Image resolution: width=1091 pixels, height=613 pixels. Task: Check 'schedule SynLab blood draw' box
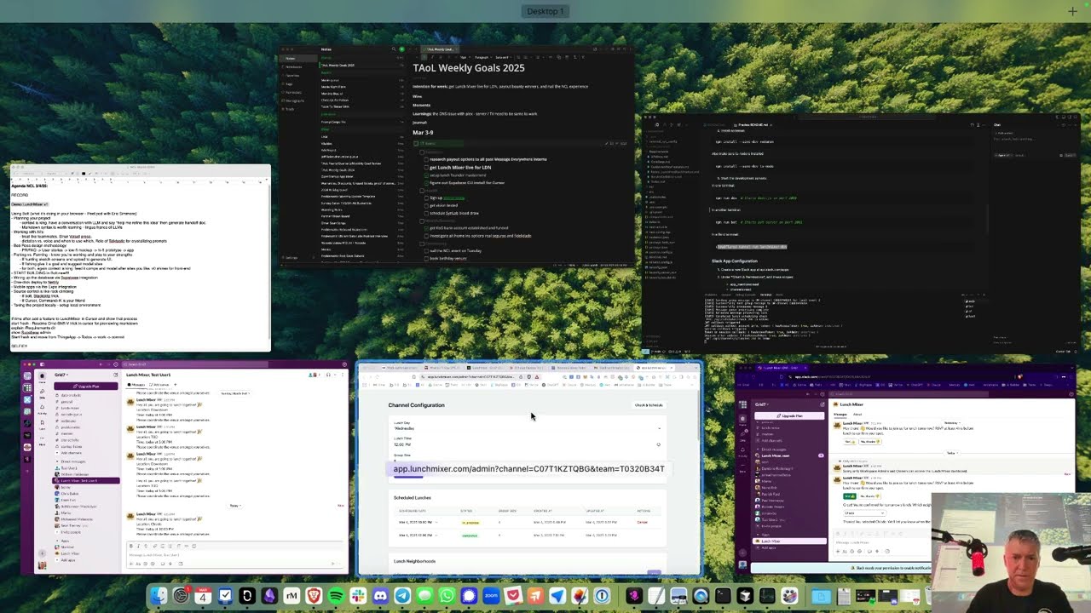425,213
